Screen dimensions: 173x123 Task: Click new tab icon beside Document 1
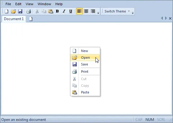[x=31, y=19]
